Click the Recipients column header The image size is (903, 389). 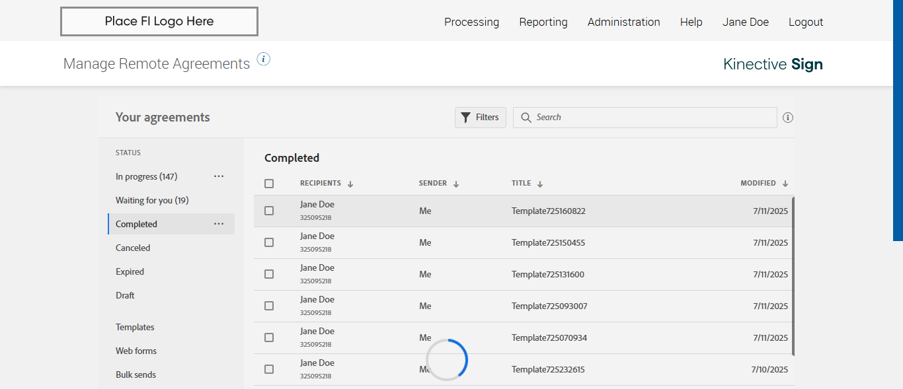pyautogui.click(x=321, y=184)
